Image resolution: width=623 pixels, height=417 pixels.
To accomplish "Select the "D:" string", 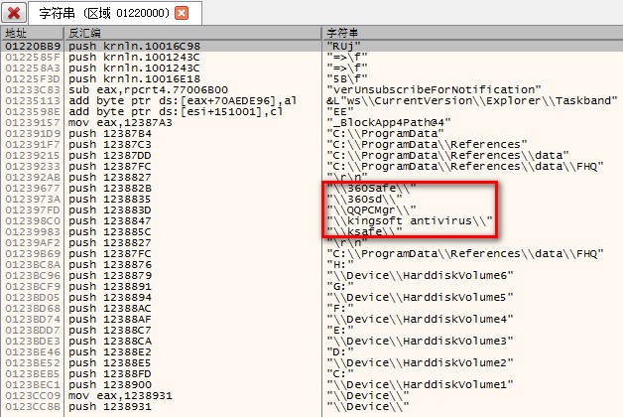I will click(340, 351).
